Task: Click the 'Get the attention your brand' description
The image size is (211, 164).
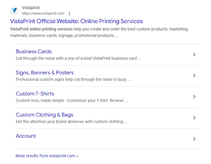Action: [71, 122]
